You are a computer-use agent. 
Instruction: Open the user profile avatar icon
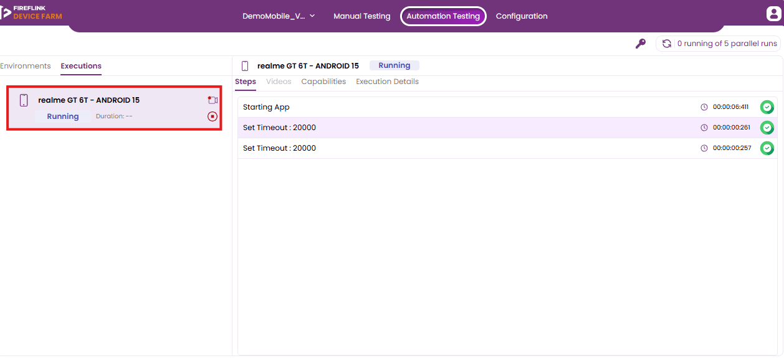pos(773,14)
